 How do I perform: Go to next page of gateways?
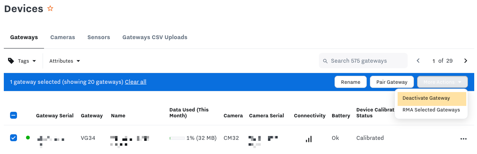466,61
